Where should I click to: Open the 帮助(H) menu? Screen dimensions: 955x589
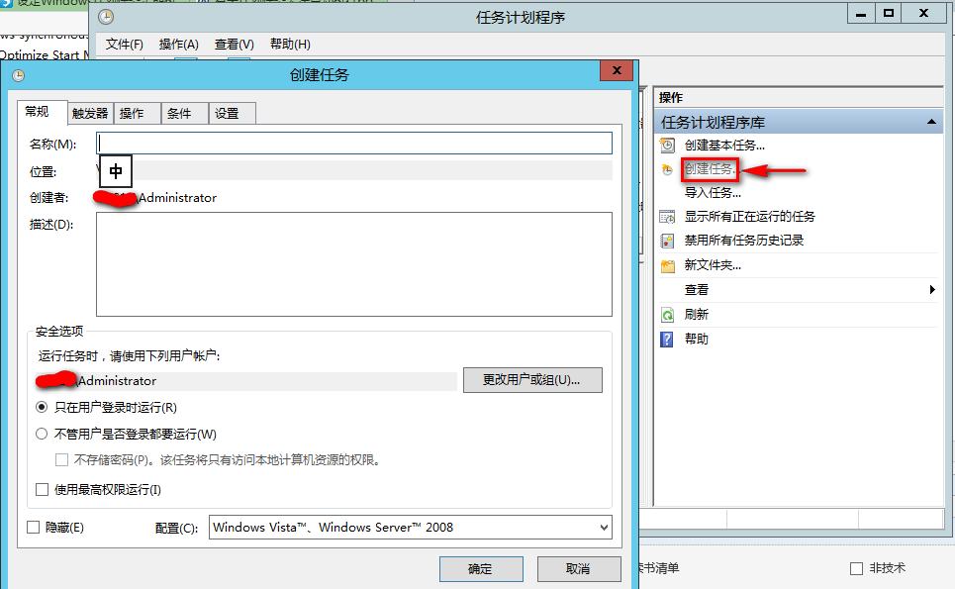pyautogui.click(x=290, y=44)
